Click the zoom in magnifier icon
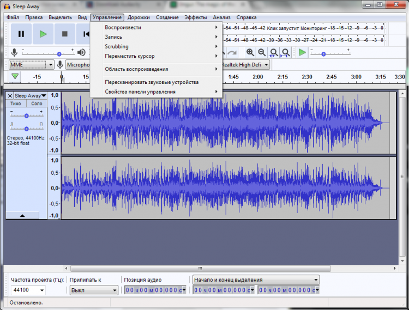Screen dimensions: 409x310 250,52
